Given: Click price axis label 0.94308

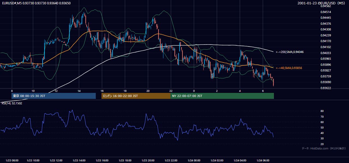Looking at the screenshot, I should coord(326,29).
